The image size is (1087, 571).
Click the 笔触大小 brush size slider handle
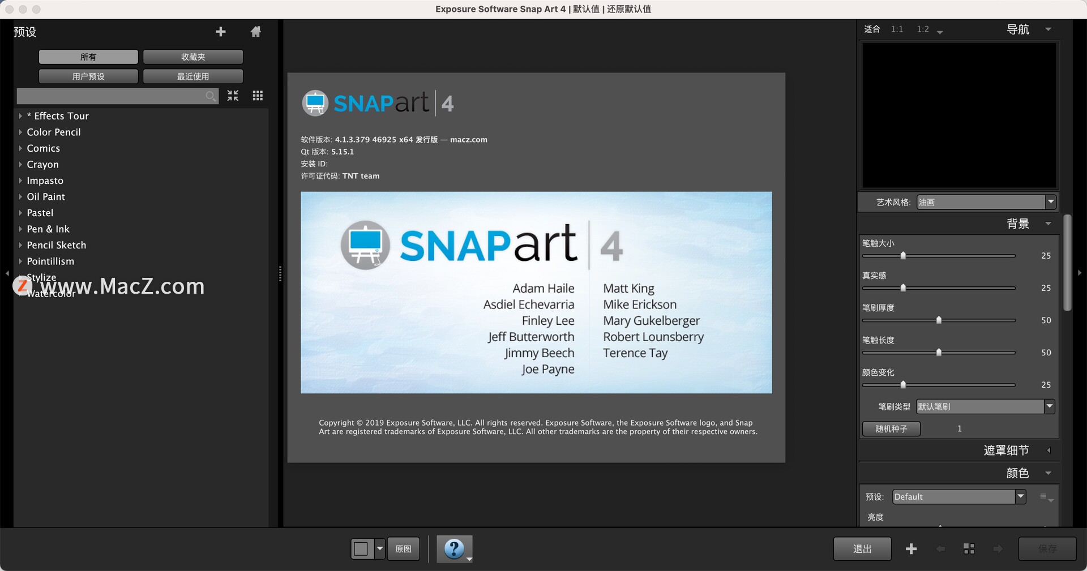(903, 256)
